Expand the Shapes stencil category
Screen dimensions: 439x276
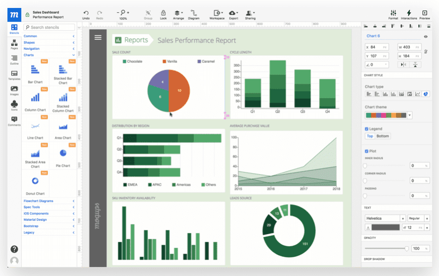tap(49, 42)
